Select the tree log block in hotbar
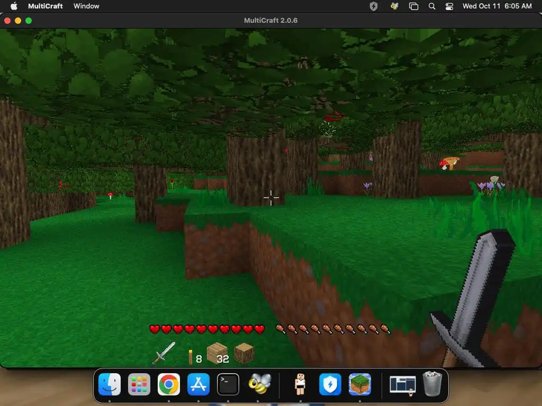Screen dimensions: 542x406 tap(244, 353)
